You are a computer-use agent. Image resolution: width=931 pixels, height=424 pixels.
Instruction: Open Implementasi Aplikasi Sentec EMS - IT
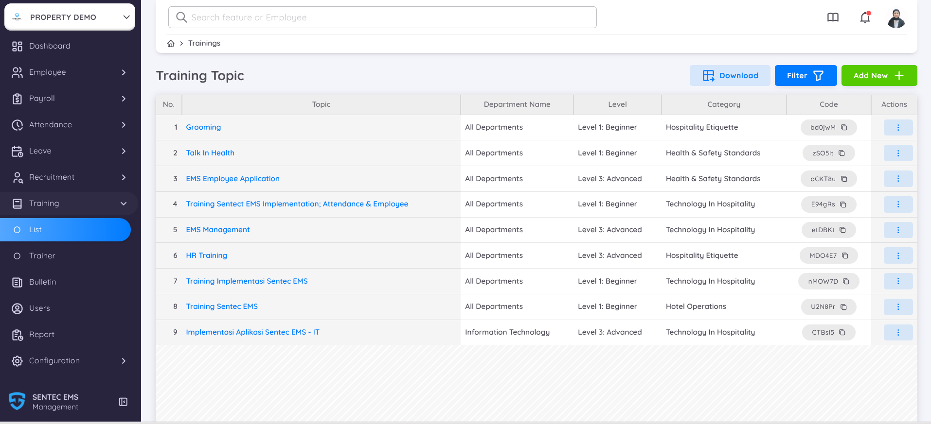pyautogui.click(x=252, y=332)
